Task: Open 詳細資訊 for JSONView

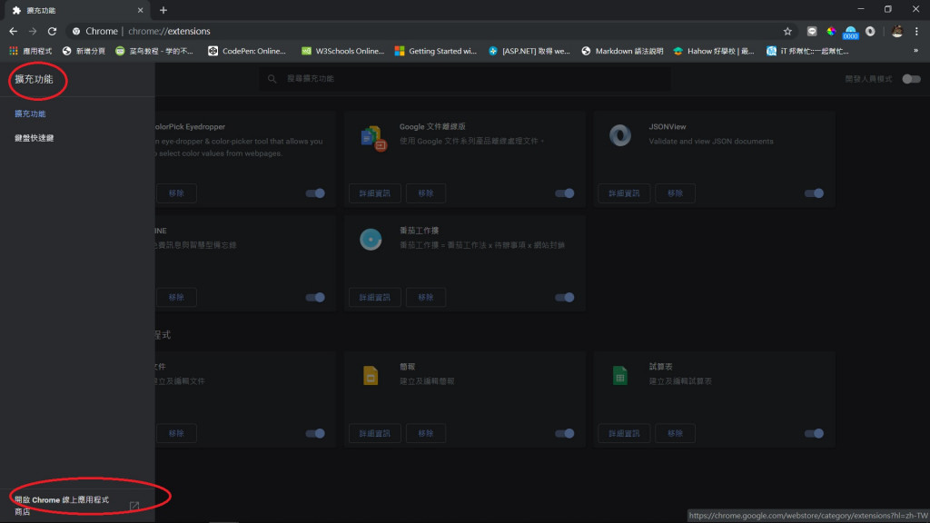Action: tap(624, 193)
